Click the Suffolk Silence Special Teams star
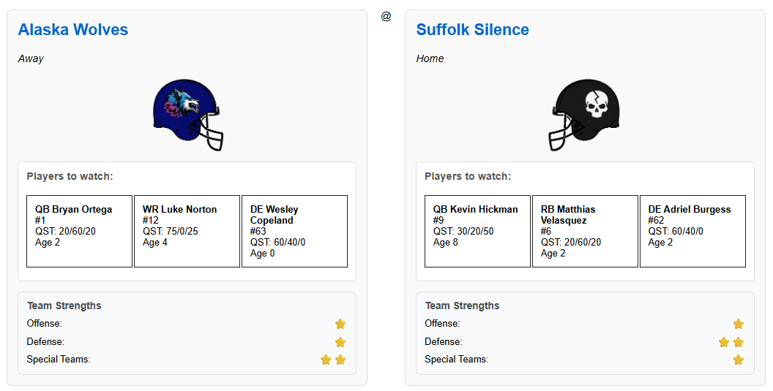 (739, 360)
